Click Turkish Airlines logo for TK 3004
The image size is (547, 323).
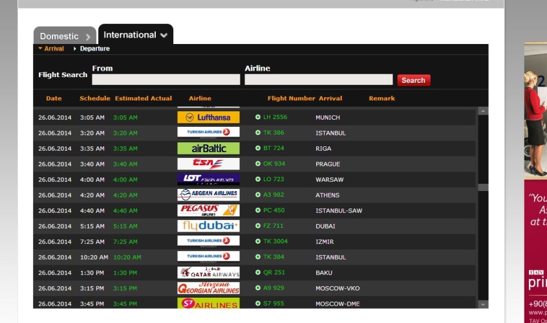click(208, 241)
